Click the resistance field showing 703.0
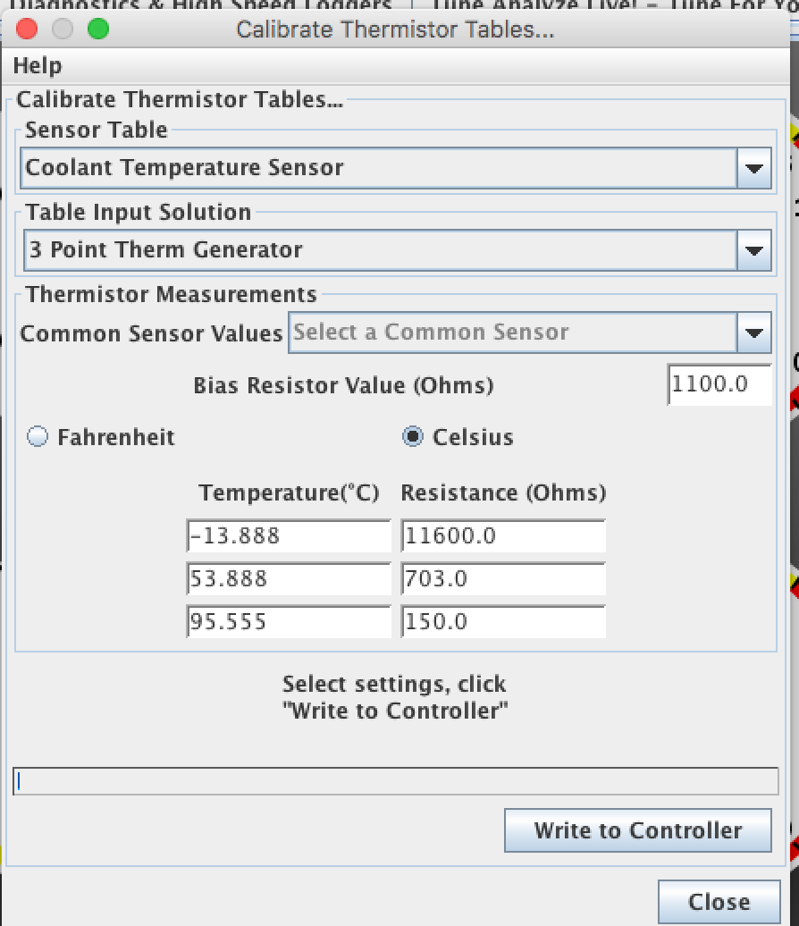 503,579
